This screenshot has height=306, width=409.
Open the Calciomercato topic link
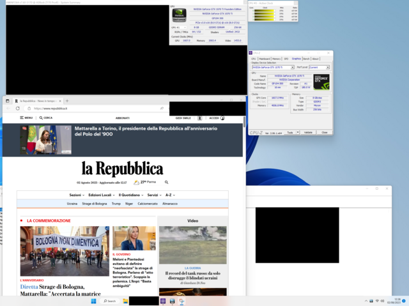click(x=148, y=204)
